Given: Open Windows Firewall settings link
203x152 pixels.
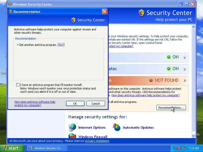Looking at the screenshot, I should [x=93, y=137].
